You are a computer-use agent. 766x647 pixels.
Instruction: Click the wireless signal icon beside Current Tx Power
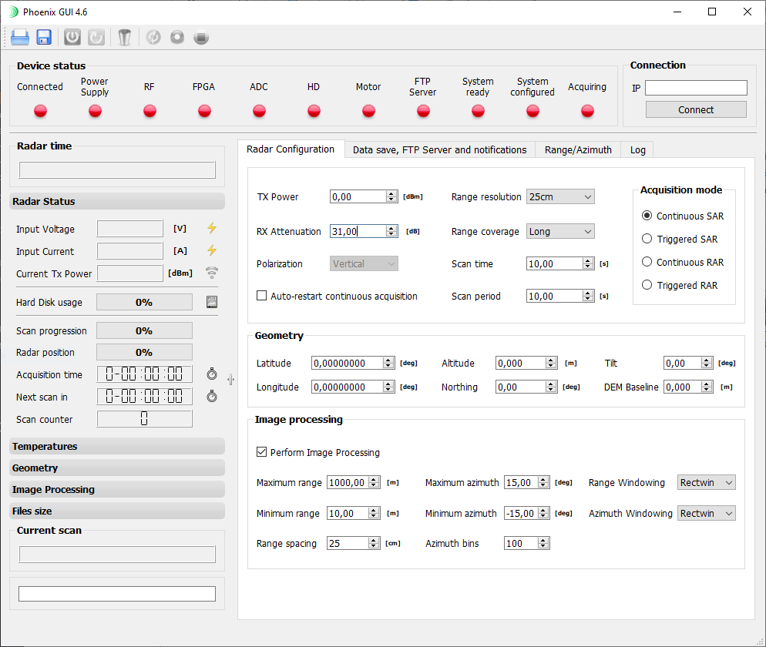[x=211, y=273]
